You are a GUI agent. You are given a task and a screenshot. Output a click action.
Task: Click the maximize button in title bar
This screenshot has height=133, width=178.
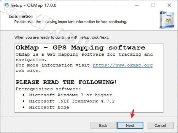pyautogui.click(x=153, y=5)
